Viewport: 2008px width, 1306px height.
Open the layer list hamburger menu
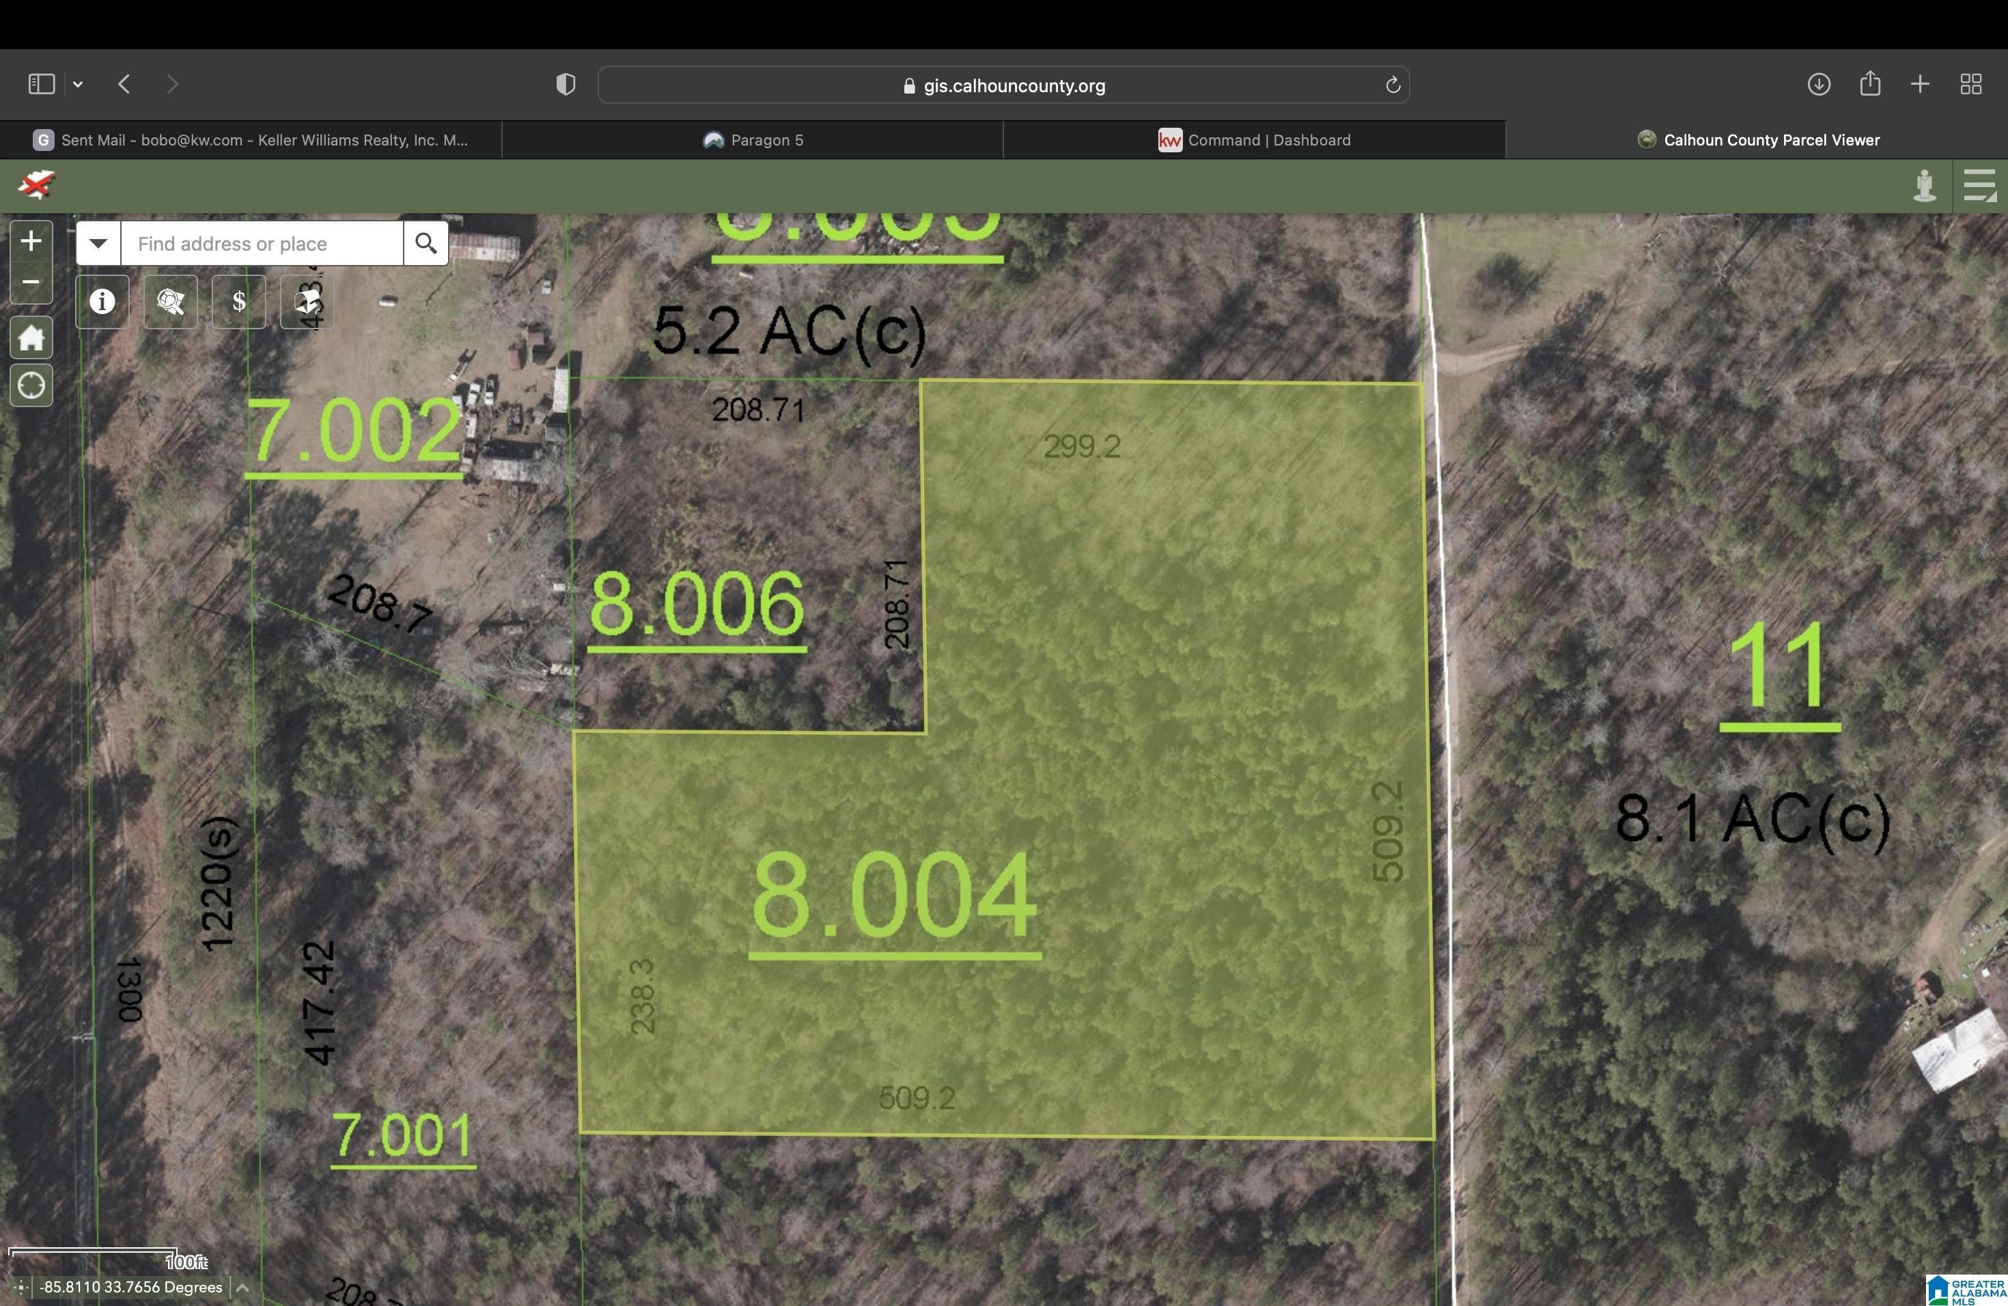point(1979,186)
